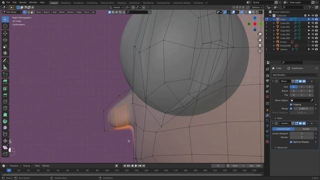Click the subdivision Render levels field
This screenshot has height=180, width=320.
tap(301, 137)
